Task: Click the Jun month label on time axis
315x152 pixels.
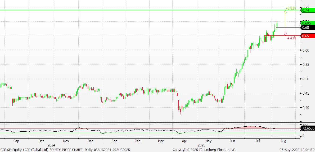Action: pos(232,141)
